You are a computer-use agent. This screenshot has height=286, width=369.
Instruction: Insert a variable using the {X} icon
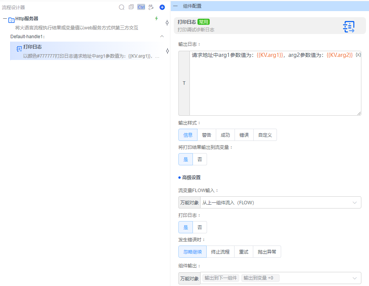[358, 55]
